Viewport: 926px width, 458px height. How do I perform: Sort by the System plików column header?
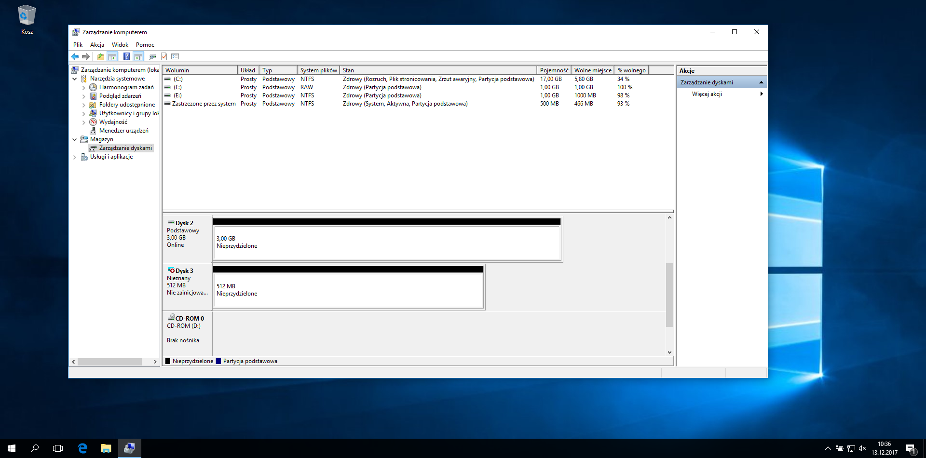point(318,70)
